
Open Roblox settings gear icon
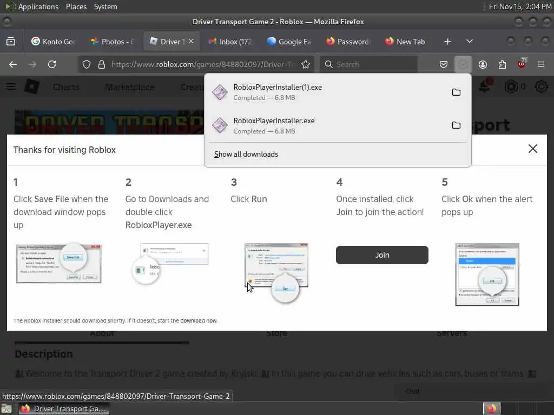541,86
